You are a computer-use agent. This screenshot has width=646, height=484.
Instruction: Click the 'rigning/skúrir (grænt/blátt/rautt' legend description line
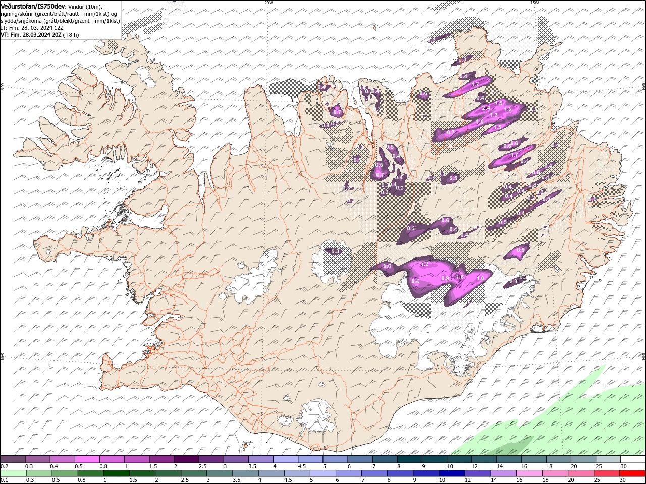point(59,13)
